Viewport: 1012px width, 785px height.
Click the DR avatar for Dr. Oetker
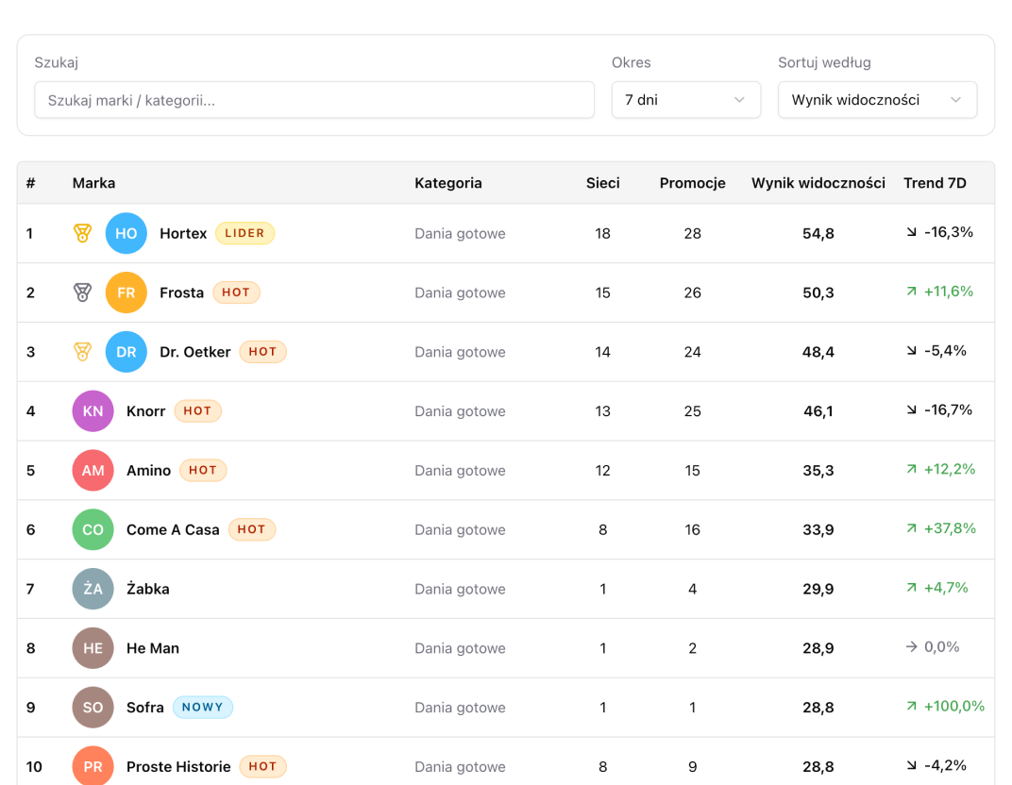126,352
